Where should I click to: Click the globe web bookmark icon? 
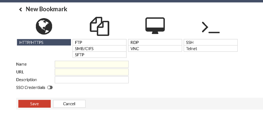[44, 26]
